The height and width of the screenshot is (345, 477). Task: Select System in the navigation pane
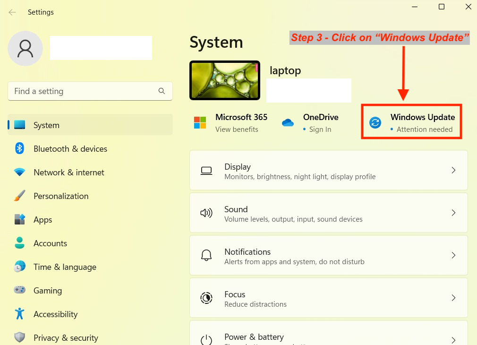coord(46,125)
